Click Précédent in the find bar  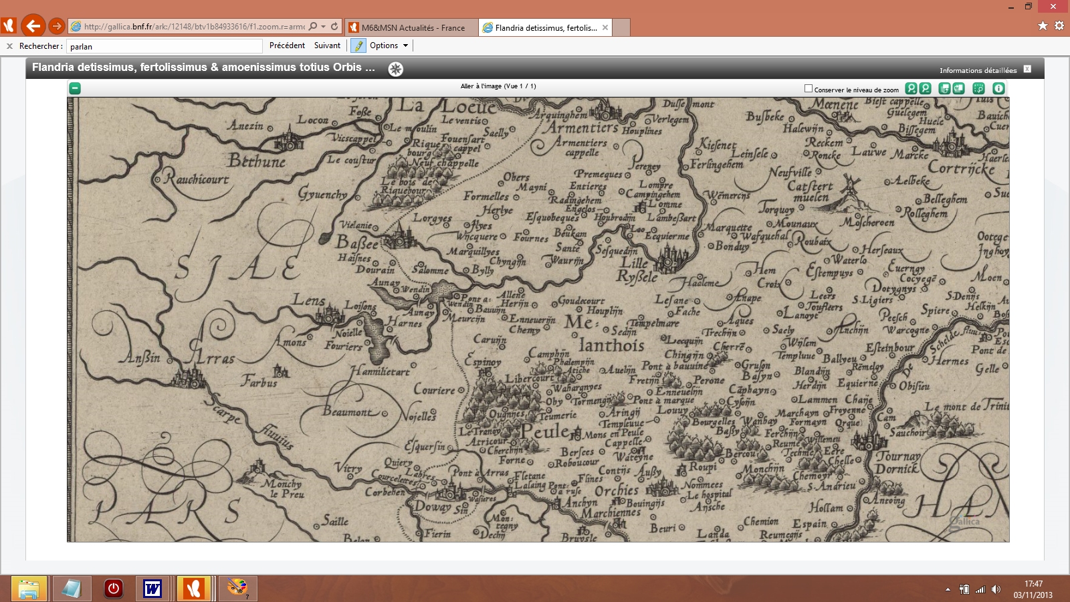(287, 45)
